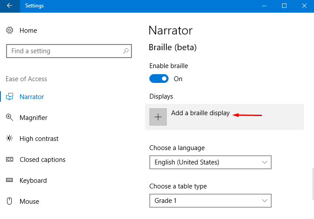Click the Home gear icon
Screen dimensions: 314x219
point(10,30)
